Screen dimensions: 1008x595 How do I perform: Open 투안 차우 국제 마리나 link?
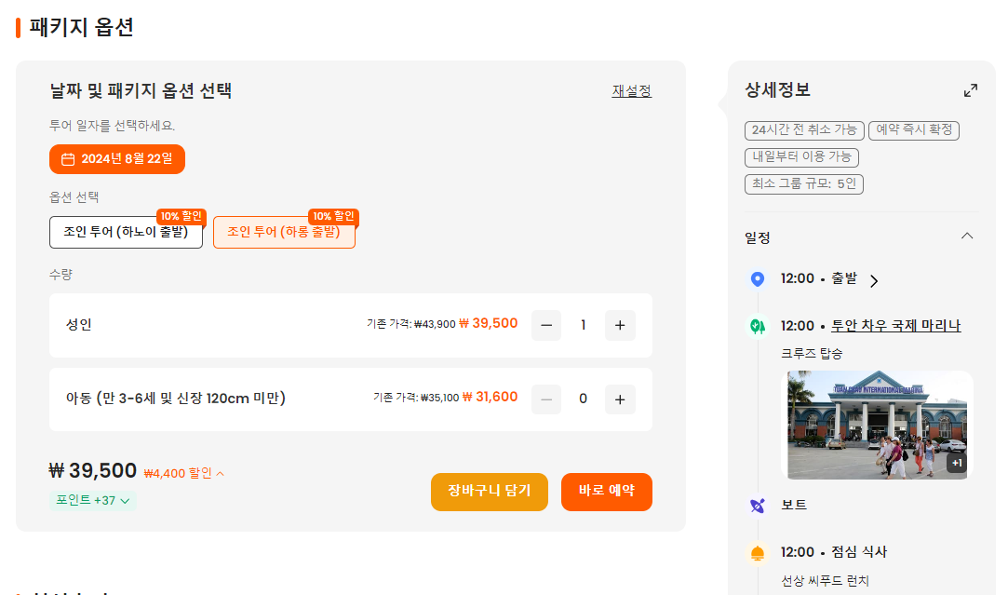895,326
